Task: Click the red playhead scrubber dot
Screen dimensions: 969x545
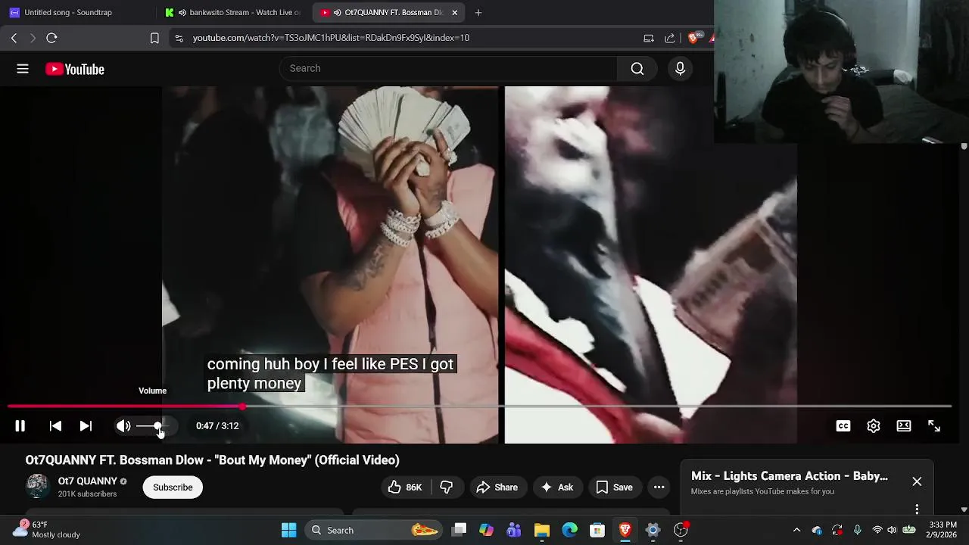Action: (242, 406)
